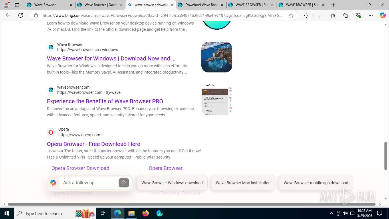Open Task View on taskbar
This screenshot has height=219, width=389.
(x=103, y=213)
